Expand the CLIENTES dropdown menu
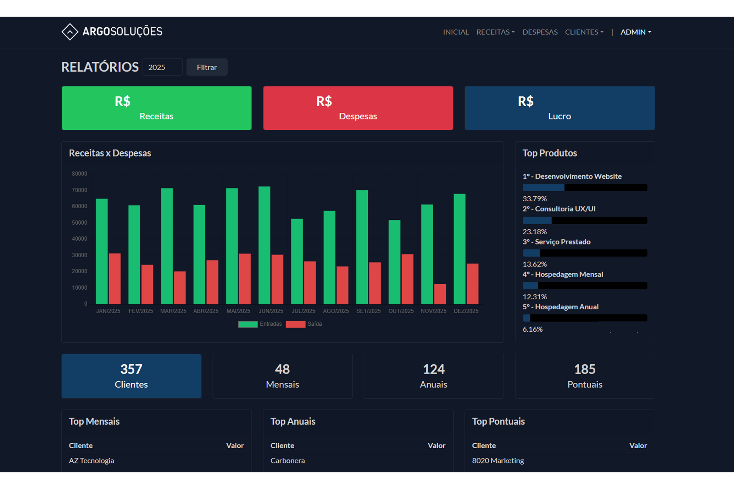The image size is (734, 489). [584, 32]
